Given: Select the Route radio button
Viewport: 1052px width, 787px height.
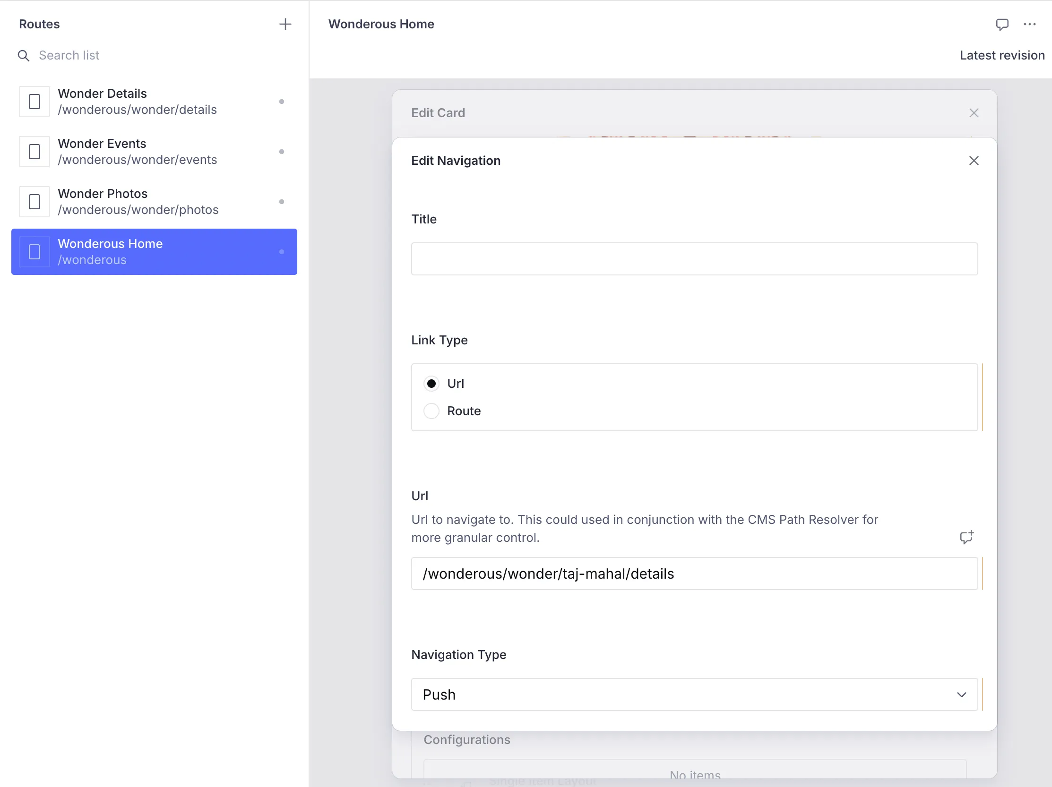Looking at the screenshot, I should click(431, 411).
